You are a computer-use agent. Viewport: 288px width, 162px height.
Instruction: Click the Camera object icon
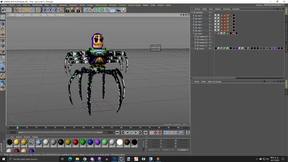point(118,10)
